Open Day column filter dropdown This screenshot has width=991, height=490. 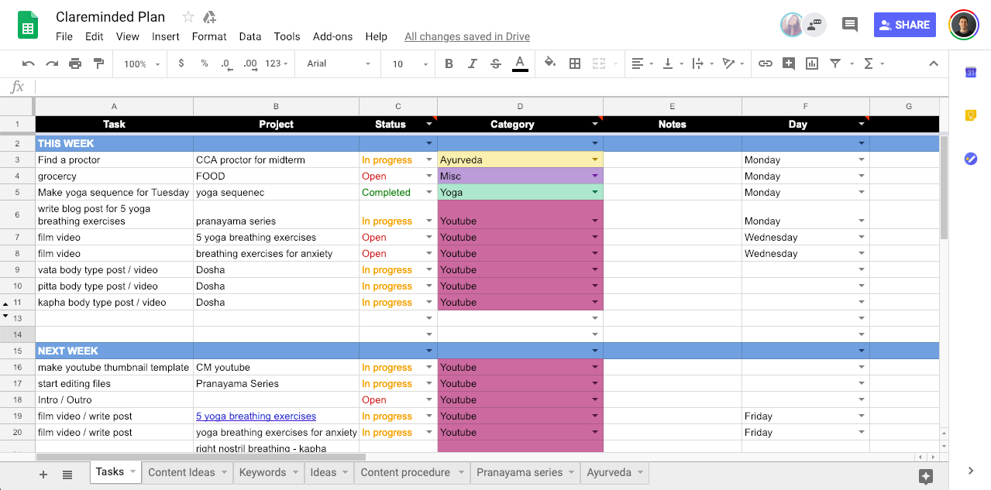(862, 124)
